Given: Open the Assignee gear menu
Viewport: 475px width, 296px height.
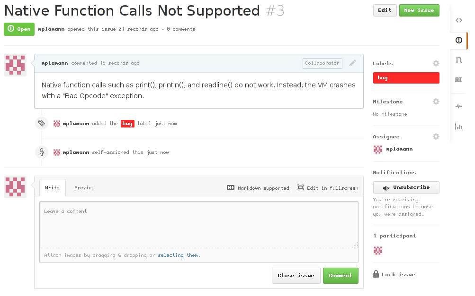Looking at the screenshot, I should click(436, 136).
